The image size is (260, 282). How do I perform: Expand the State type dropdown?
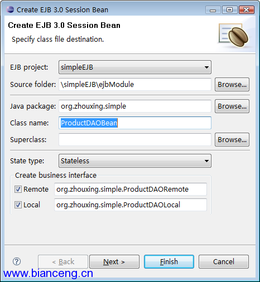pos(135,161)
